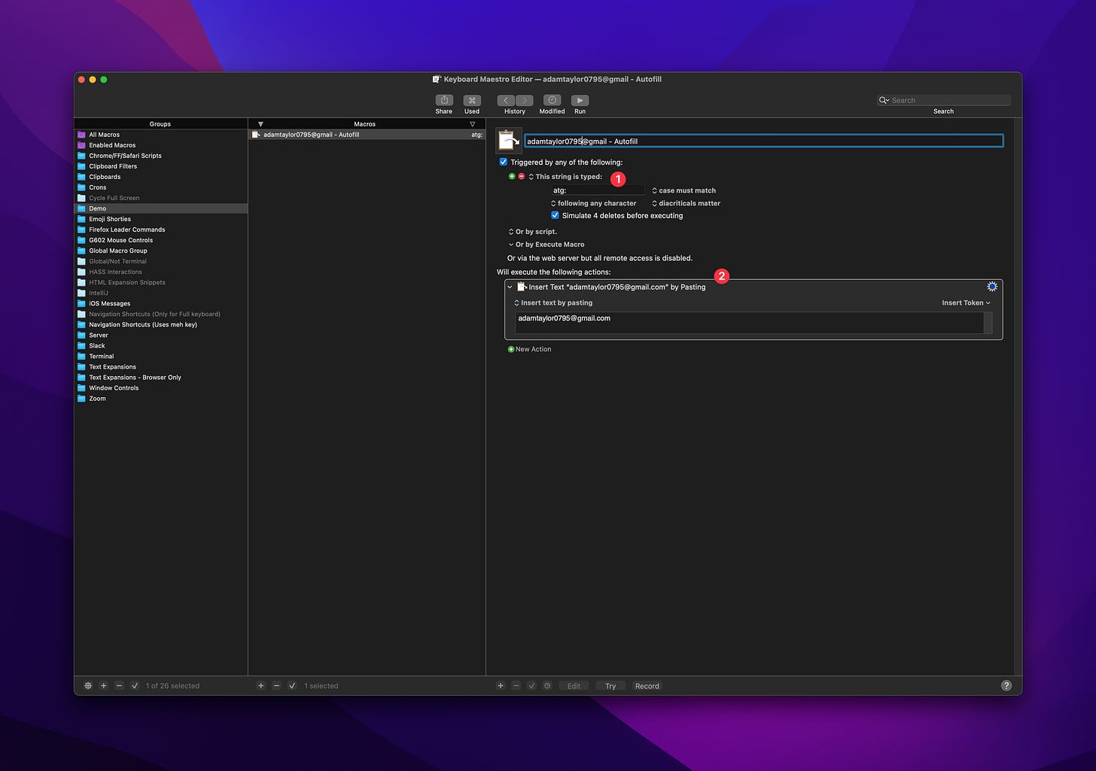This screenshot has height=771, width=1096.
Task: Open the action gear menu
Action: click(x=992, y=286)
